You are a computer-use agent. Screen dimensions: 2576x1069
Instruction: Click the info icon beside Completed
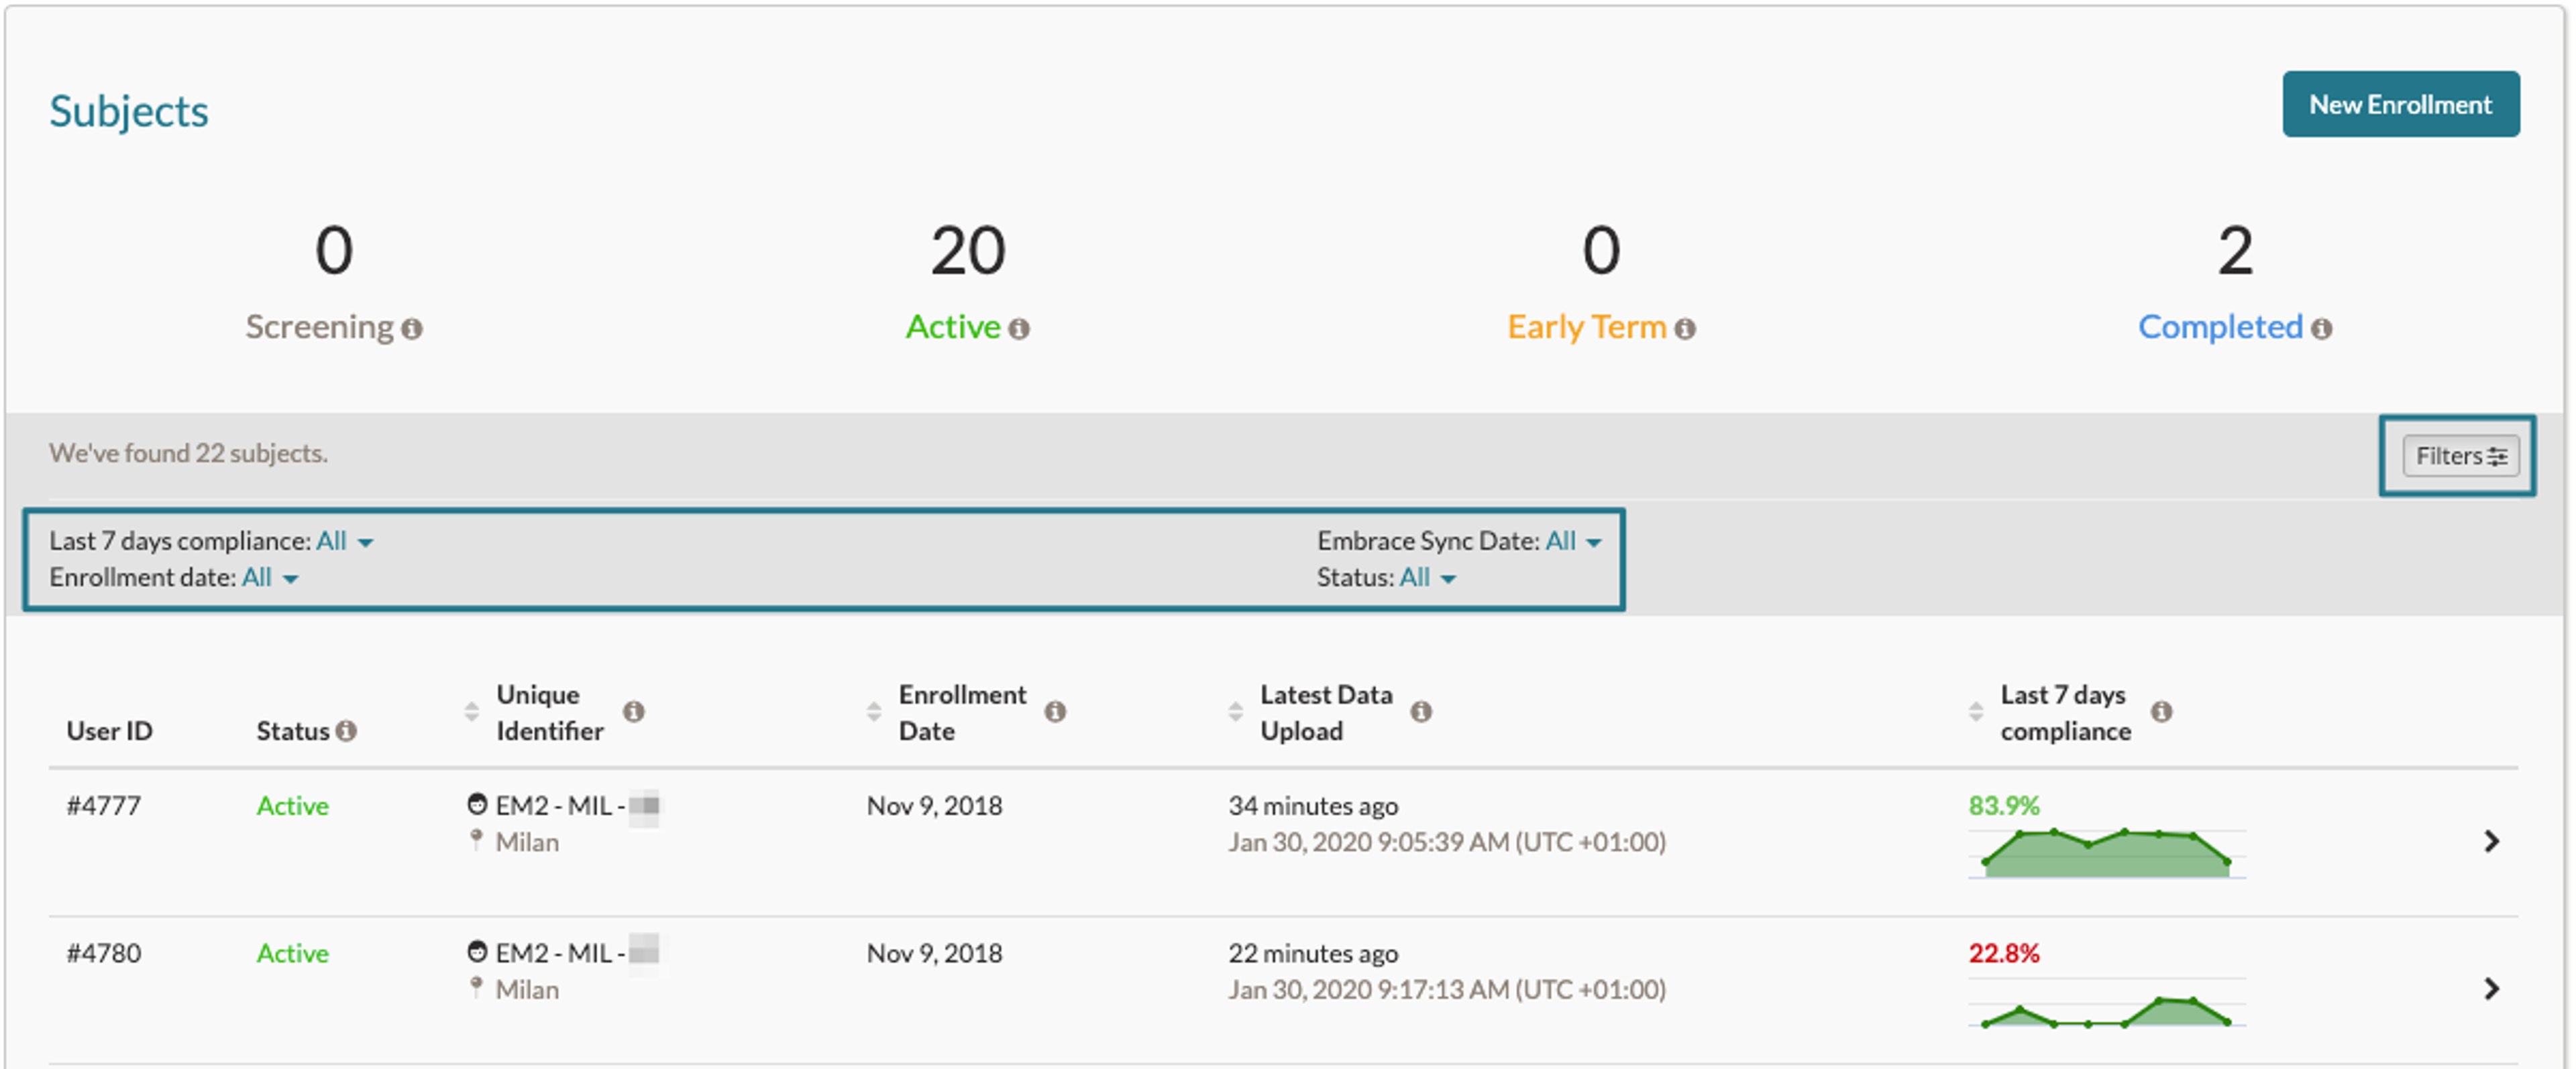coord(2322,328)
